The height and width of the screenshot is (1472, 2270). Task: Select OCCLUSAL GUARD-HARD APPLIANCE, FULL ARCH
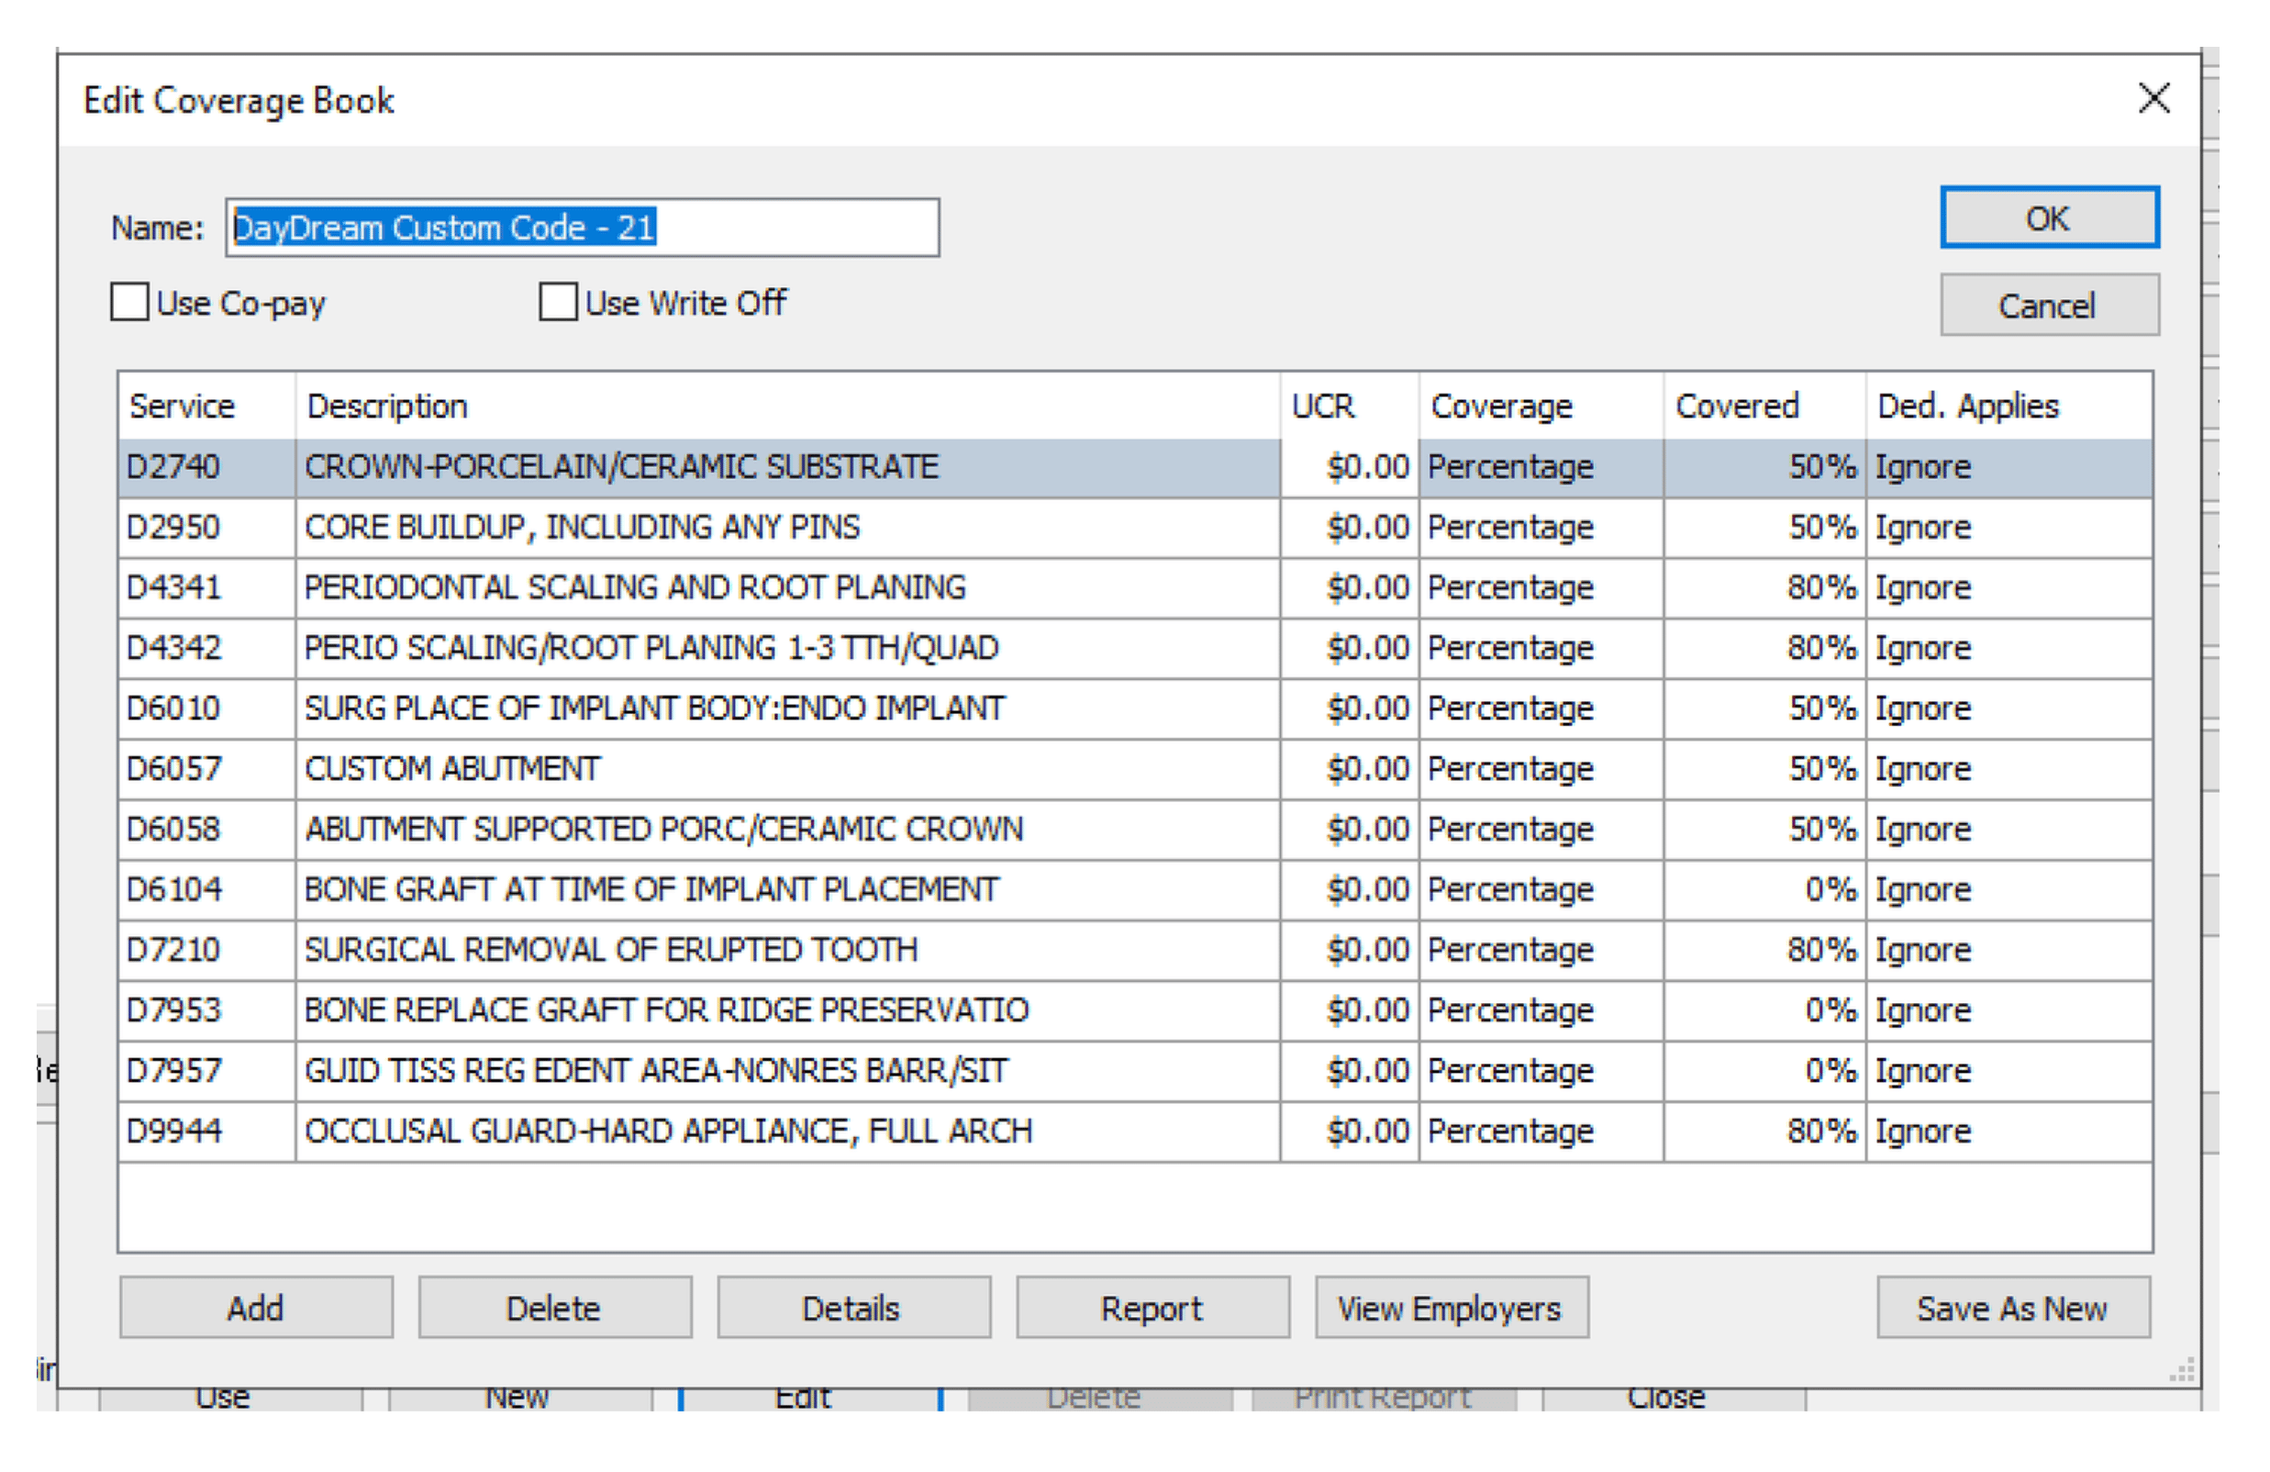(669, 1132)
